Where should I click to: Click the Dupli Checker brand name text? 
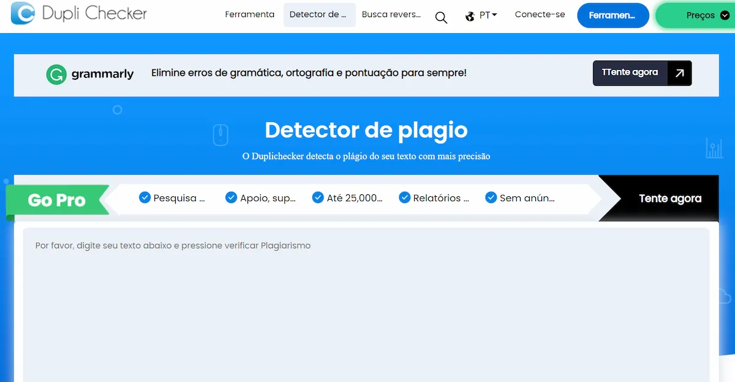coord(94,13)
